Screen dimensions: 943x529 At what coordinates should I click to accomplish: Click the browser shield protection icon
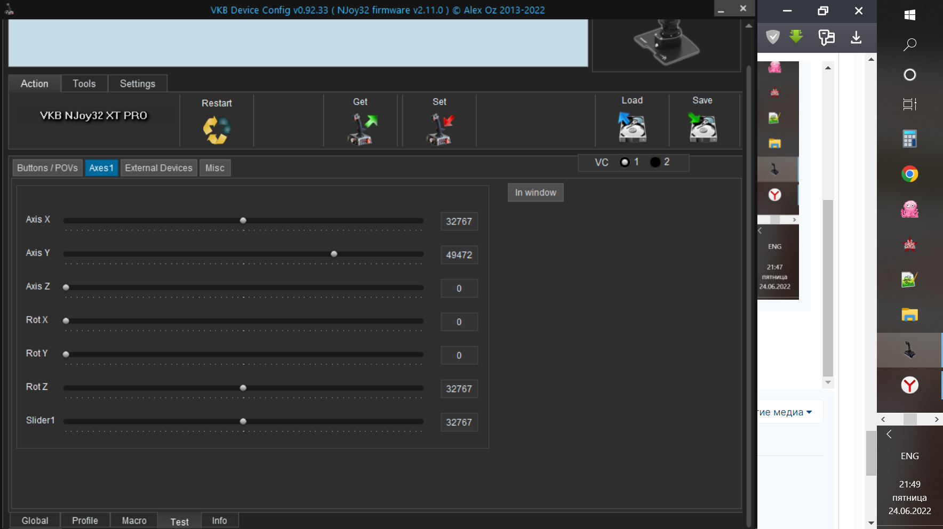coord(773,37)
